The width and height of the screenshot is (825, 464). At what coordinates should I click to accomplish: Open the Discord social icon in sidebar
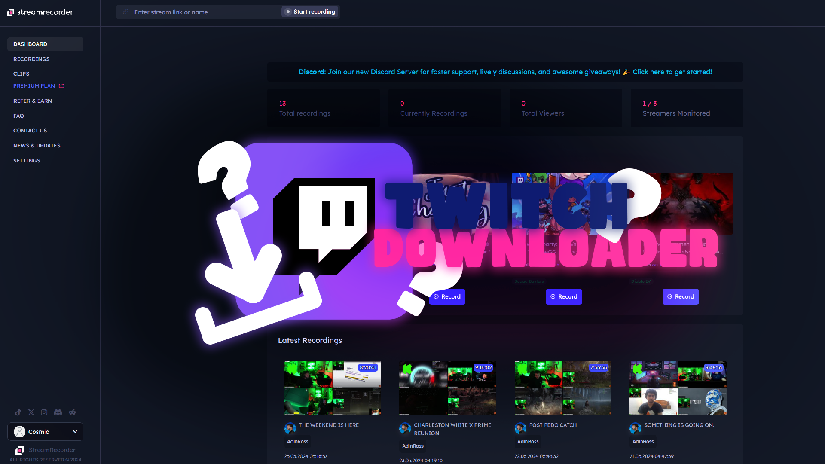pyautogui.click(x=58, y=412)
